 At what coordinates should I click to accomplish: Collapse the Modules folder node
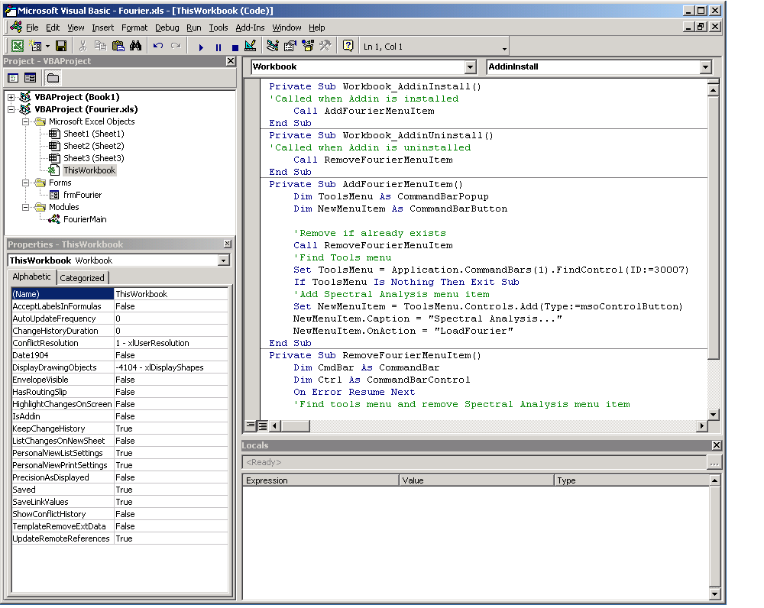(25, 208)
